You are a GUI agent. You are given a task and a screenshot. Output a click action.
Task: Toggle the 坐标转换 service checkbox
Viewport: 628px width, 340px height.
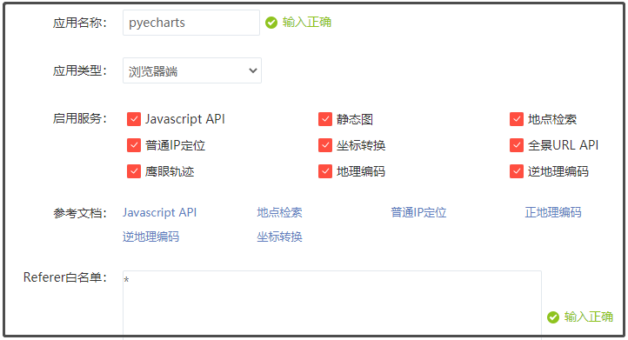click(325, 145)
